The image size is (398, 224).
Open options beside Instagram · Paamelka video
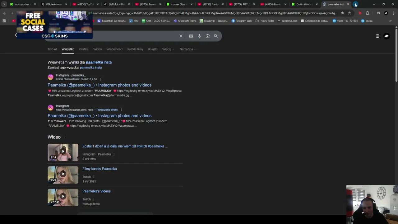point(114,154)
